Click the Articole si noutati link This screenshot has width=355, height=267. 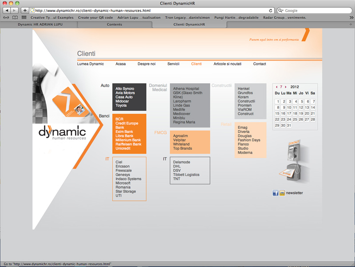click(x=227, y=64)
